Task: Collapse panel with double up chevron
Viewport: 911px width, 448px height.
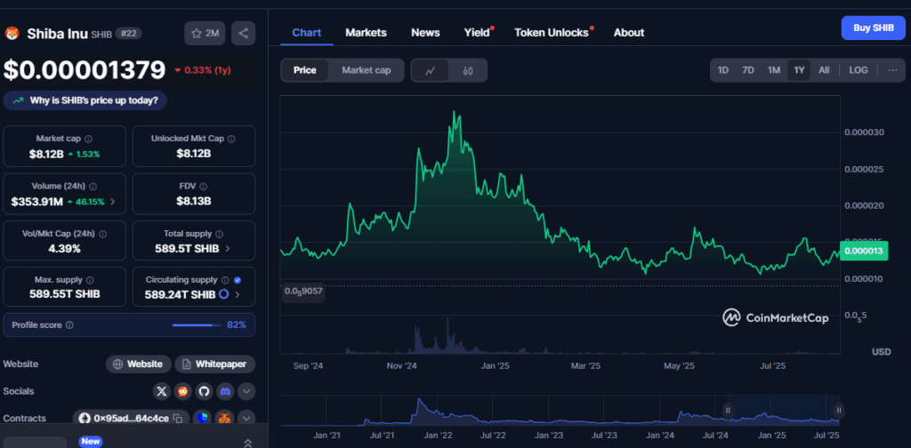Action: coord(247,443)
